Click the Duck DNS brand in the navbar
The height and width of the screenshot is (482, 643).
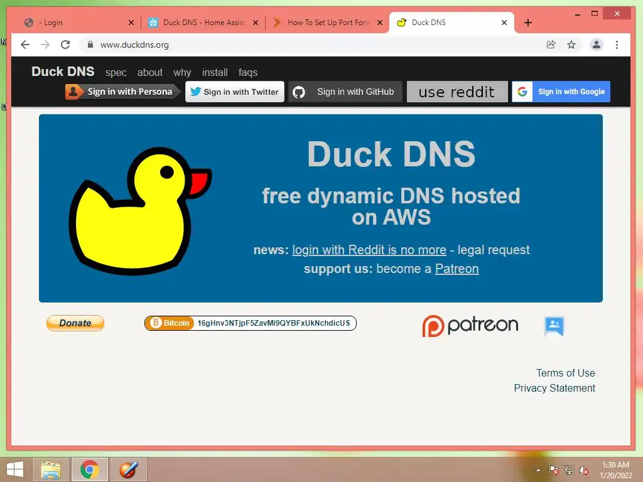point(63,72)
